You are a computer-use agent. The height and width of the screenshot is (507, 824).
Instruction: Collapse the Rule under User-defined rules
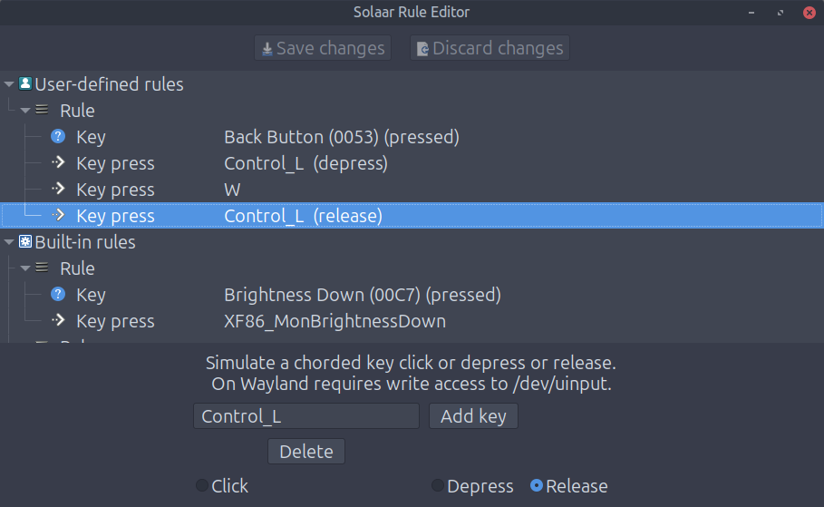[x=25, y=111]
